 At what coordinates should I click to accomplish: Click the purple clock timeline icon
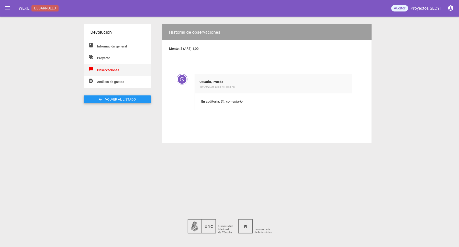[182, 79]
